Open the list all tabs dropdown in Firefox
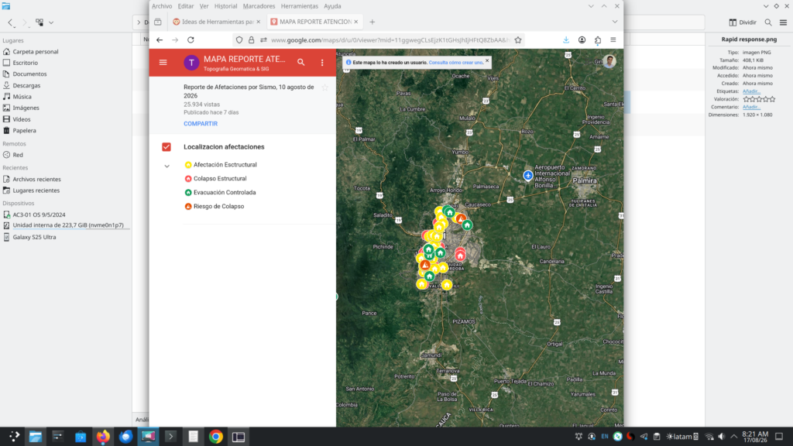The width and height of the screenshot is (793, 446). point(614,22)
